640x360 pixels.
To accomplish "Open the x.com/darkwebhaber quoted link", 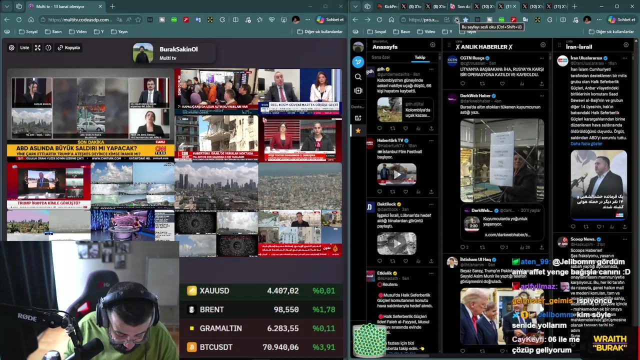I will click(507, 234).
